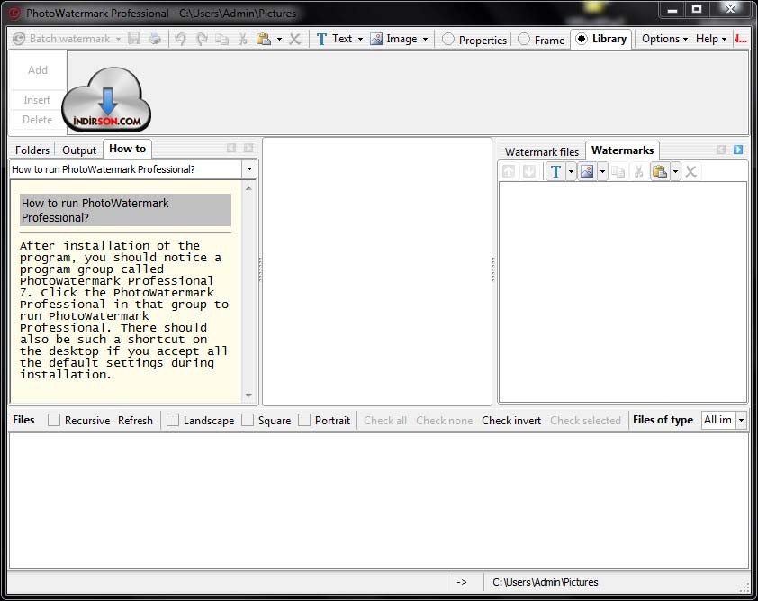Check the Square filter checkbox
This screenshot has height=601, width=758.
248,420
